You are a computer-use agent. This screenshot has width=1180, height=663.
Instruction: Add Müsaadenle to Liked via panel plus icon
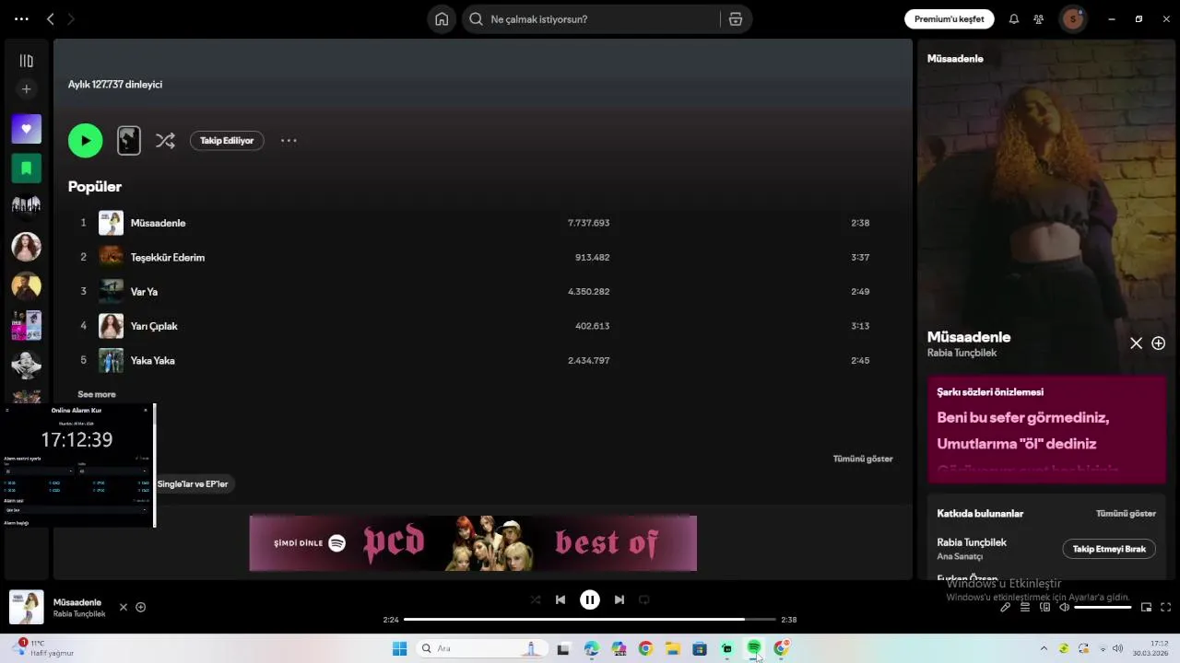point(1159,343)
